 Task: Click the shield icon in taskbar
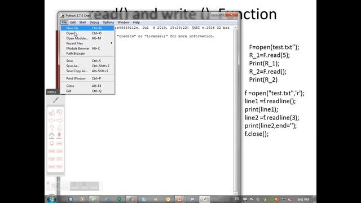coord(71,199)
